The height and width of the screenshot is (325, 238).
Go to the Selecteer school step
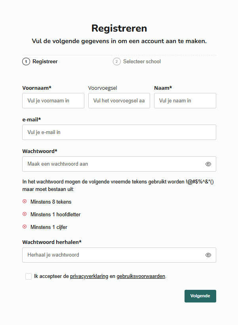tap(142, 62)
